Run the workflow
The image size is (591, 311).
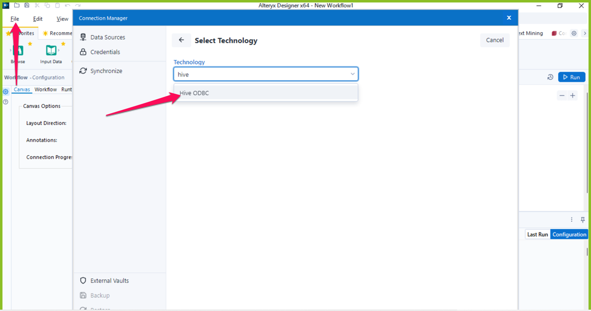point(572,77)
